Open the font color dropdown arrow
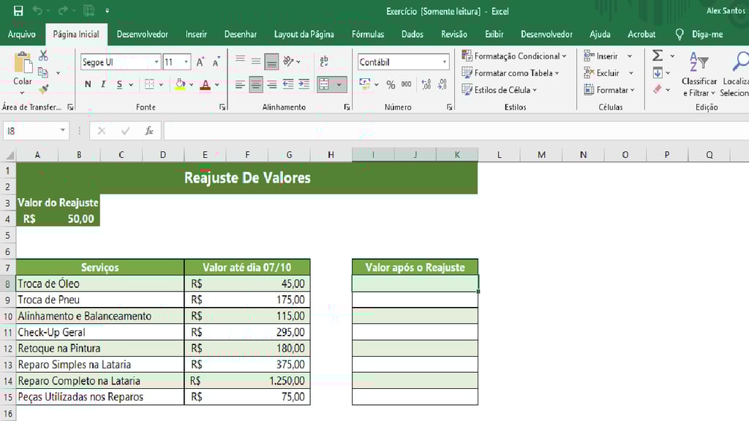The image size is (749, 421). click(217, 85)
